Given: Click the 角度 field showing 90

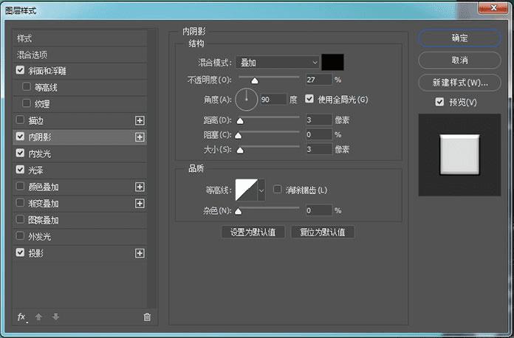Looking at the screenshot, I should pyautogui.click(x=273, y=99).
